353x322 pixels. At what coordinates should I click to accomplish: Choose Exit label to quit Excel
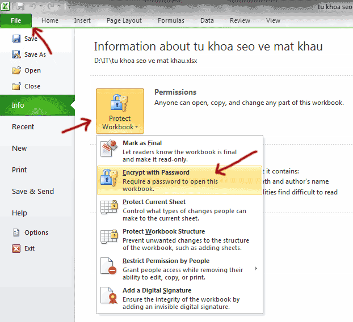(30, 248)
